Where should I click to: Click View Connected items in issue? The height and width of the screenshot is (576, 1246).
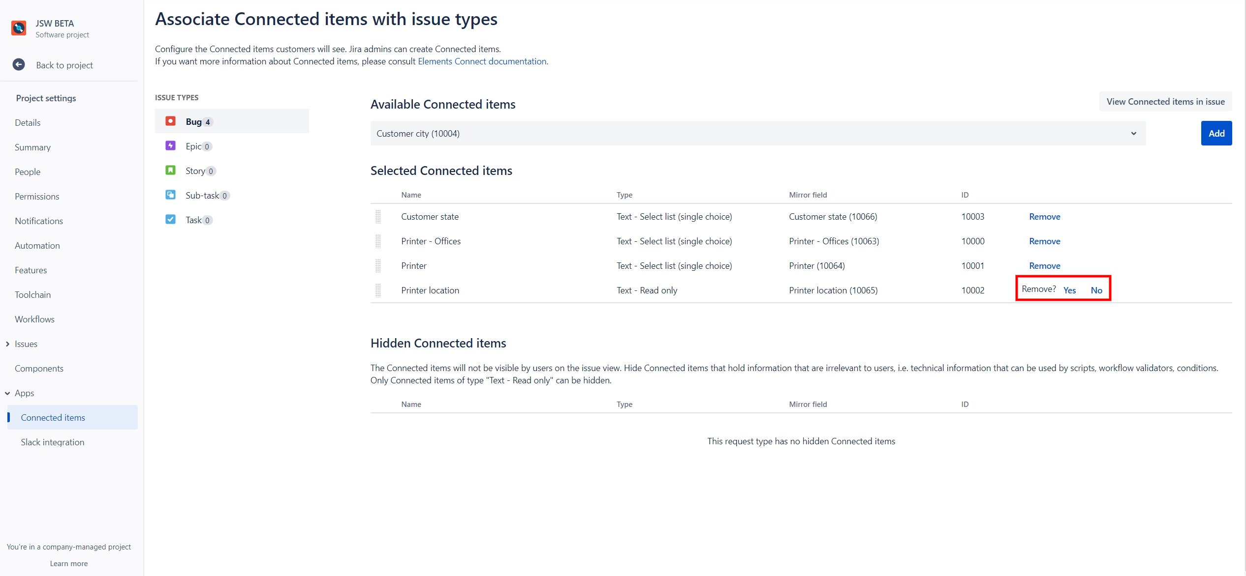click(1165, 102)
